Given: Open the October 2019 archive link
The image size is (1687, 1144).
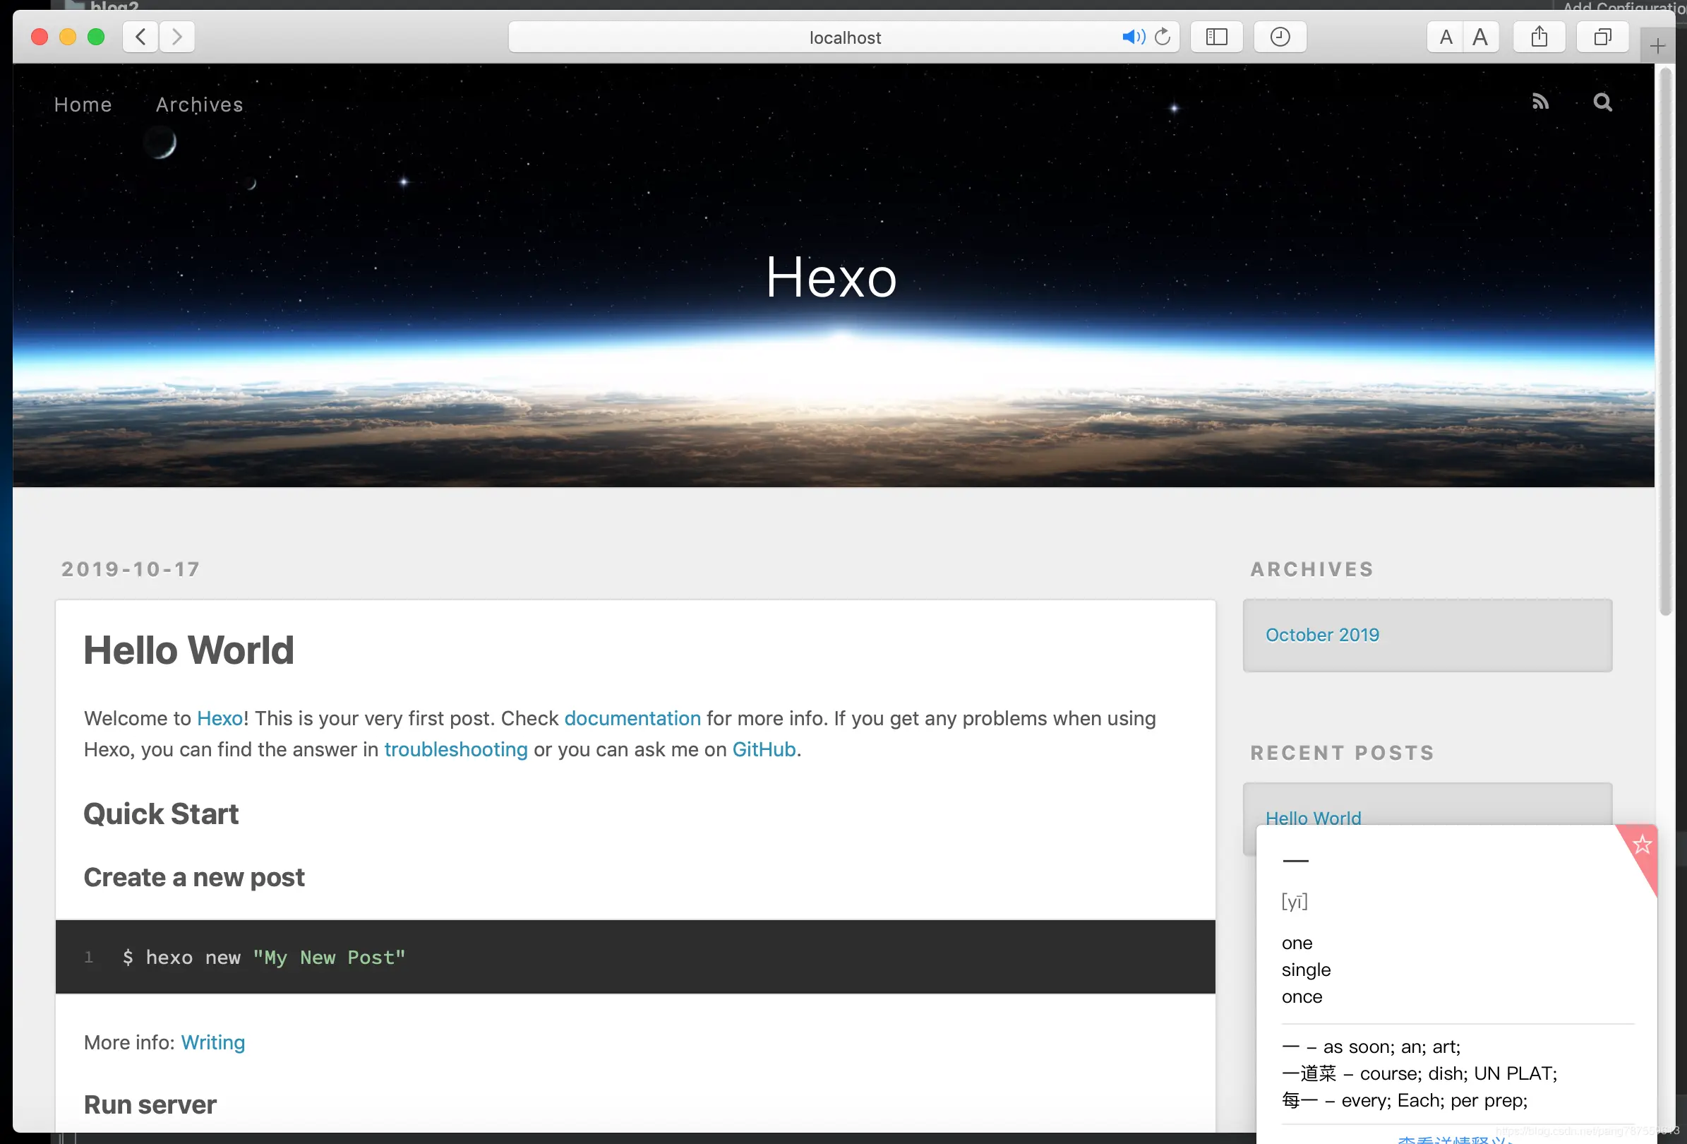Looking at the screenshot, I should coord(1322,635).
